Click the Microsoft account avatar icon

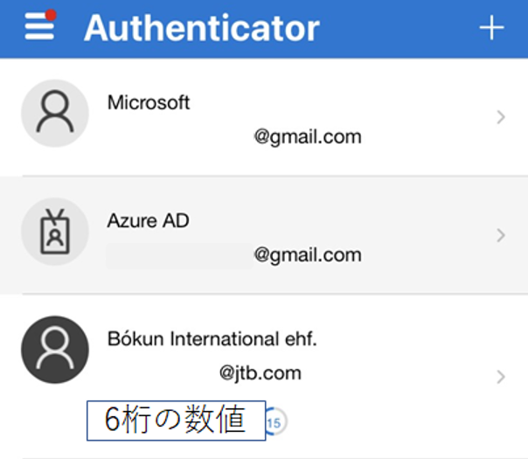pos(54,114)
